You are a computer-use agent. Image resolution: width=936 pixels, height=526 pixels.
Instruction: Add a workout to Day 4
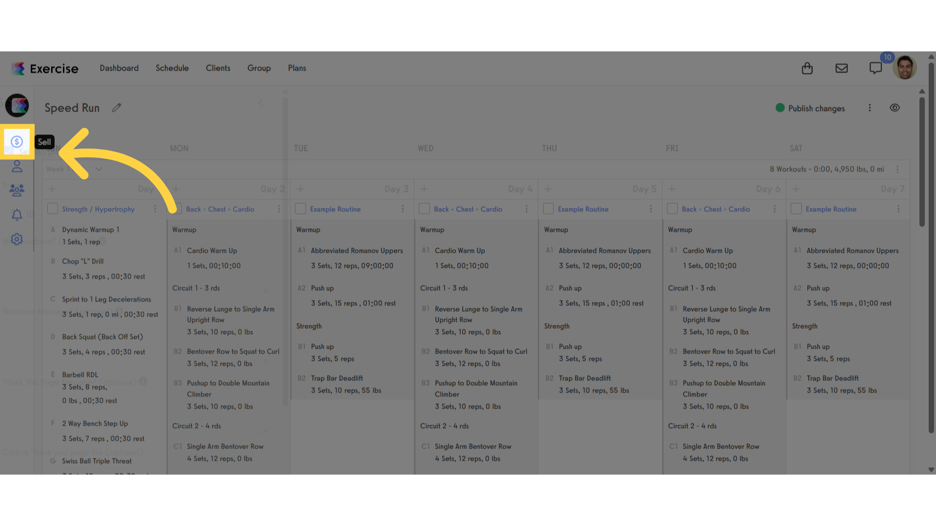tap(424, 189)
